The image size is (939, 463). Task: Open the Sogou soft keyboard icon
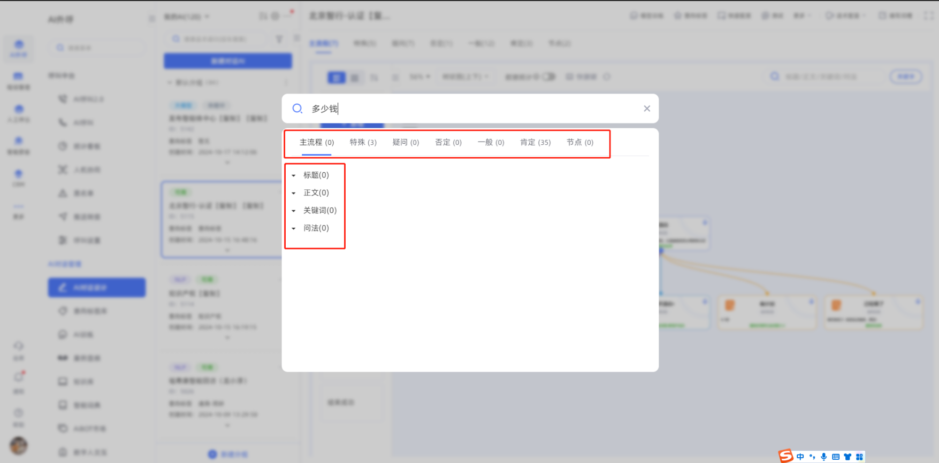[836, 457]
